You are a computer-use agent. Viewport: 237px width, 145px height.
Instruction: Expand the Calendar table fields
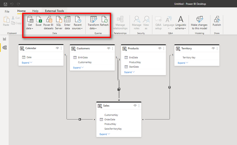pyautogui.click(x=27, y=63)
